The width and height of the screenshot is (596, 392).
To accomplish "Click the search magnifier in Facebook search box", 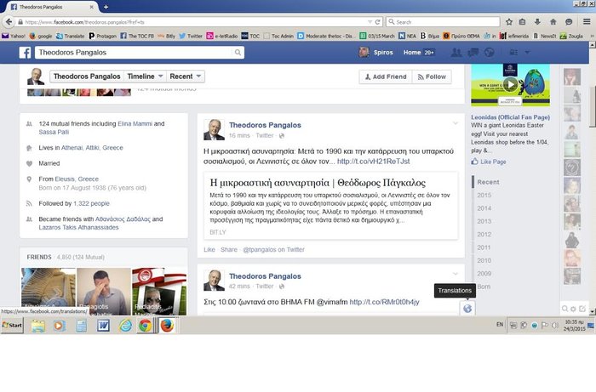I will (x=238, y=53).
